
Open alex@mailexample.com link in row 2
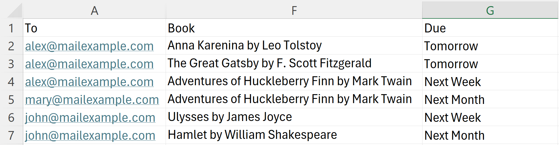[x=89, y=46]
